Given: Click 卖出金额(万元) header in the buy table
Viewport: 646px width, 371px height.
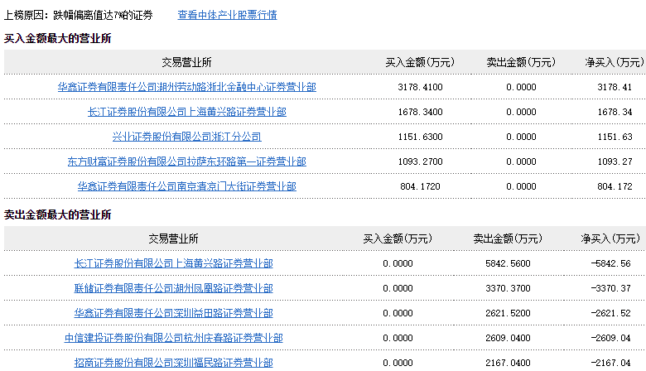Looking at the screenshot, I should (x=521, y=62).
